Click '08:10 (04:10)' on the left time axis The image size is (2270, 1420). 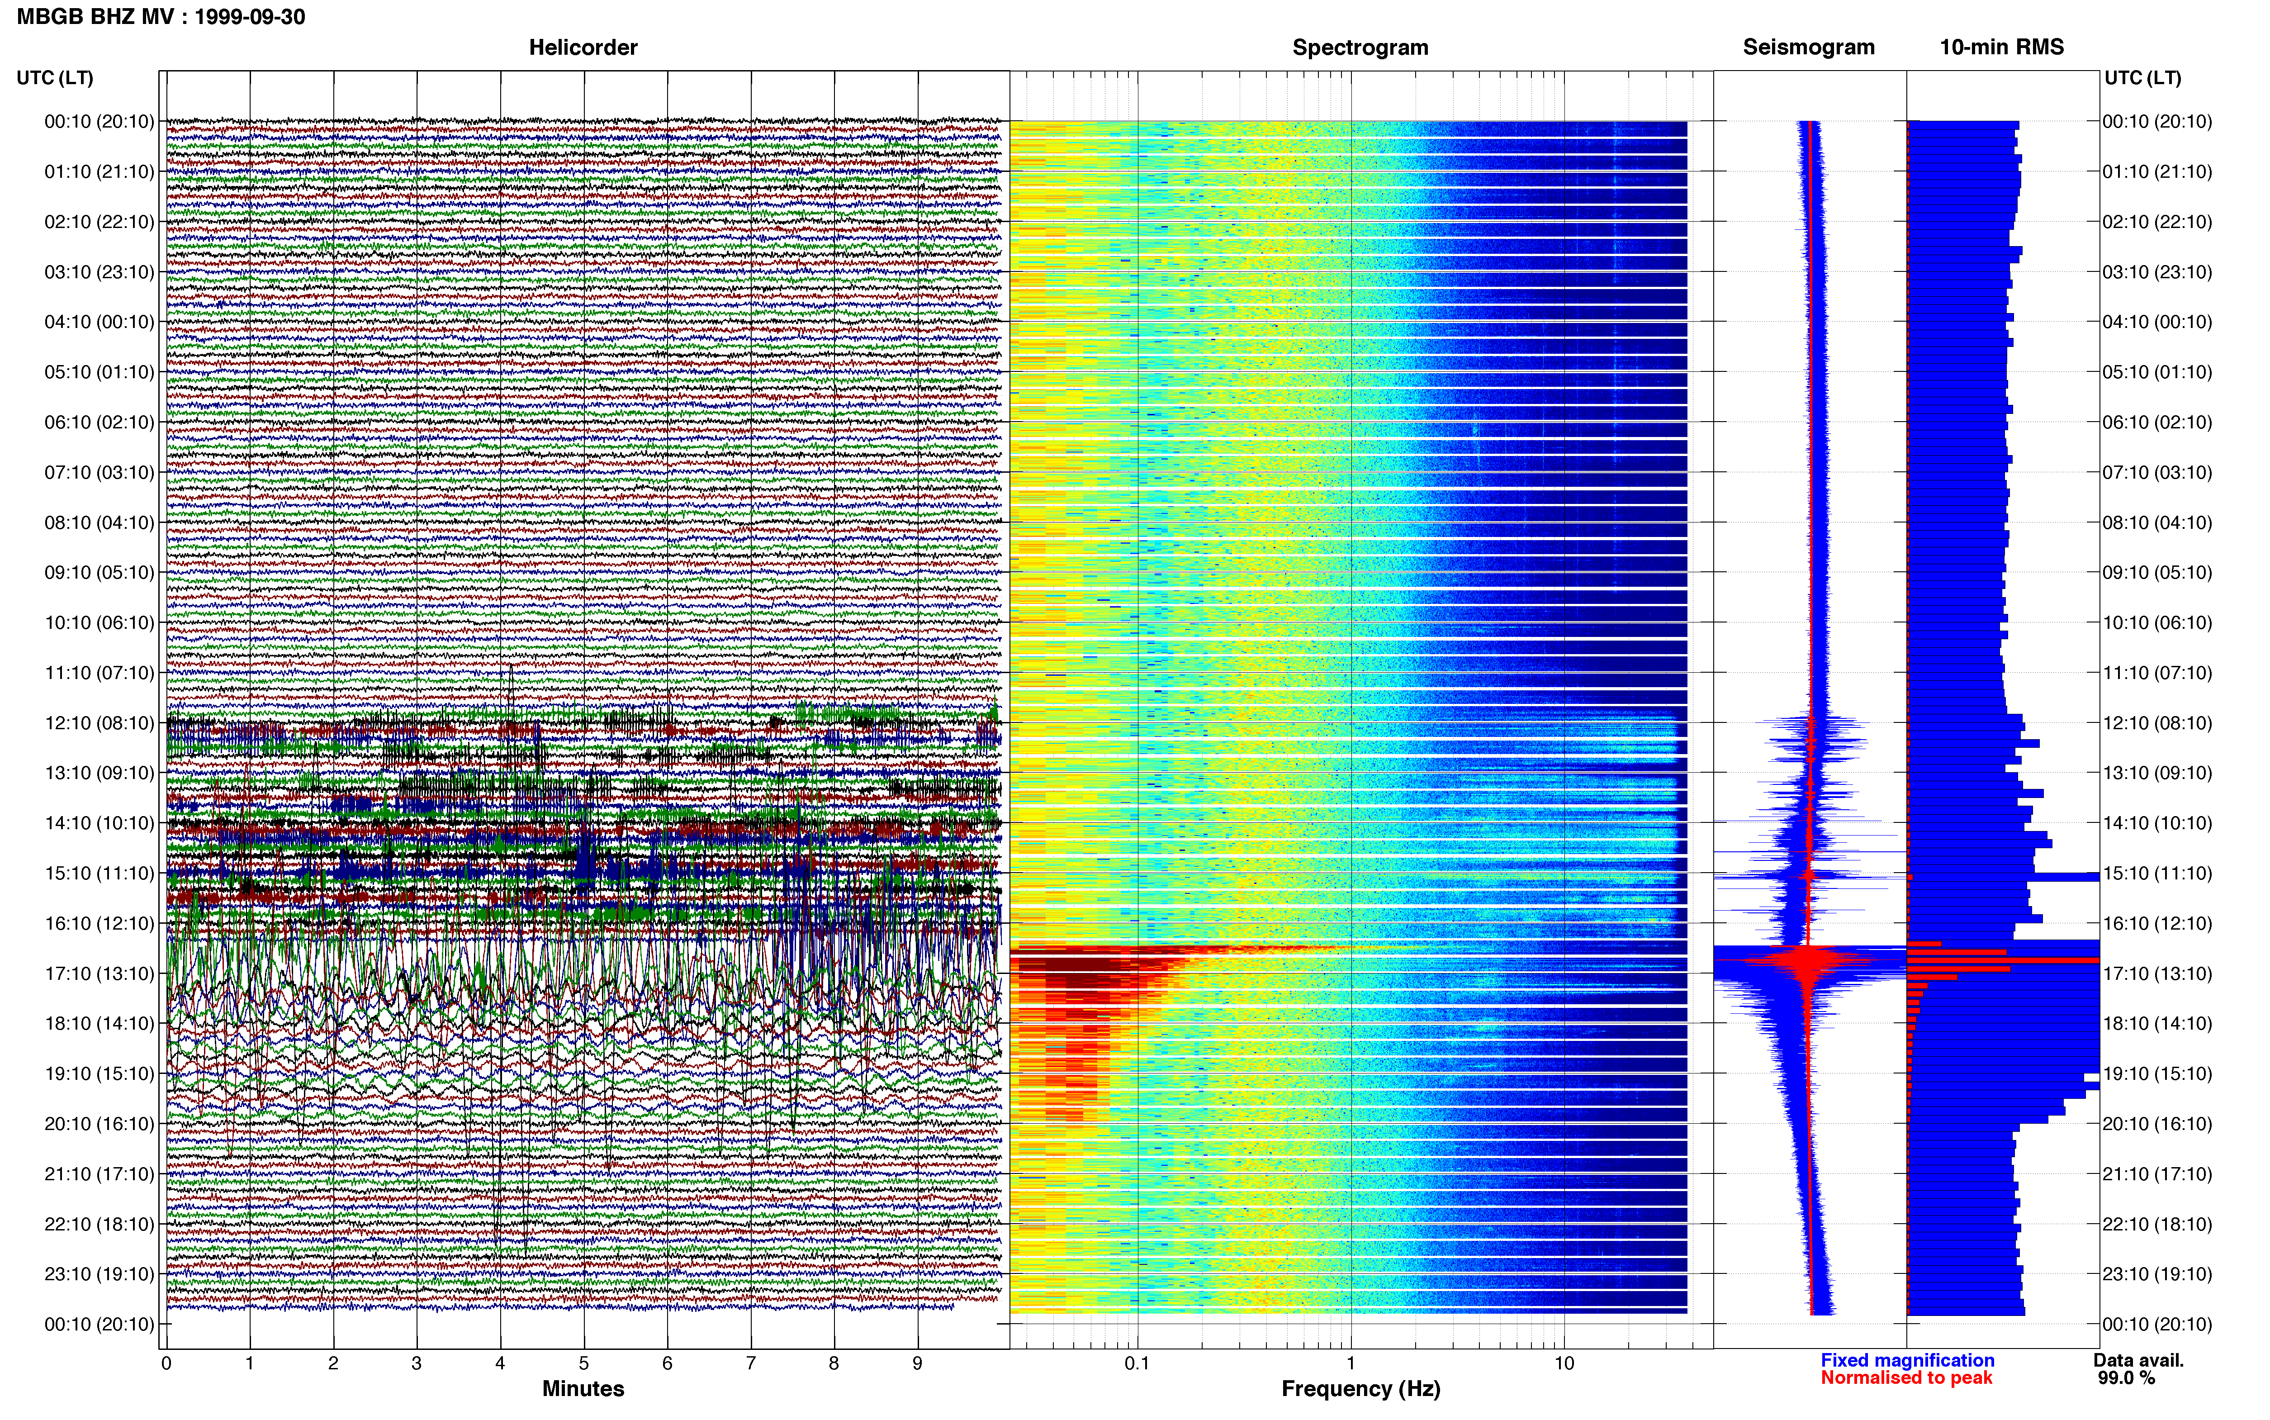[x=100, y=522]
